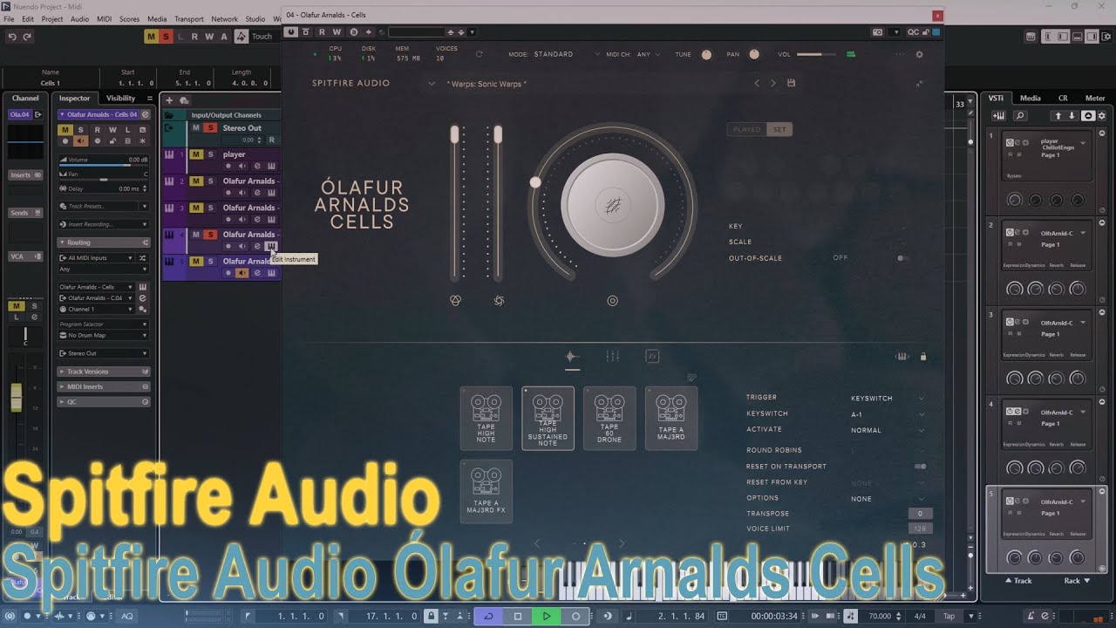Click the FX icon in the Cells plugin
The height and width of the screenshot is (628, 1116).
652,356
